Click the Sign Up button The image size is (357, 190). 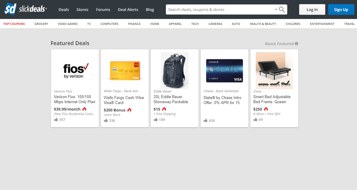pos(341,9)
